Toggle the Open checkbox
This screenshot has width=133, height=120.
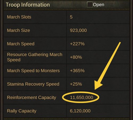(90, 4)
